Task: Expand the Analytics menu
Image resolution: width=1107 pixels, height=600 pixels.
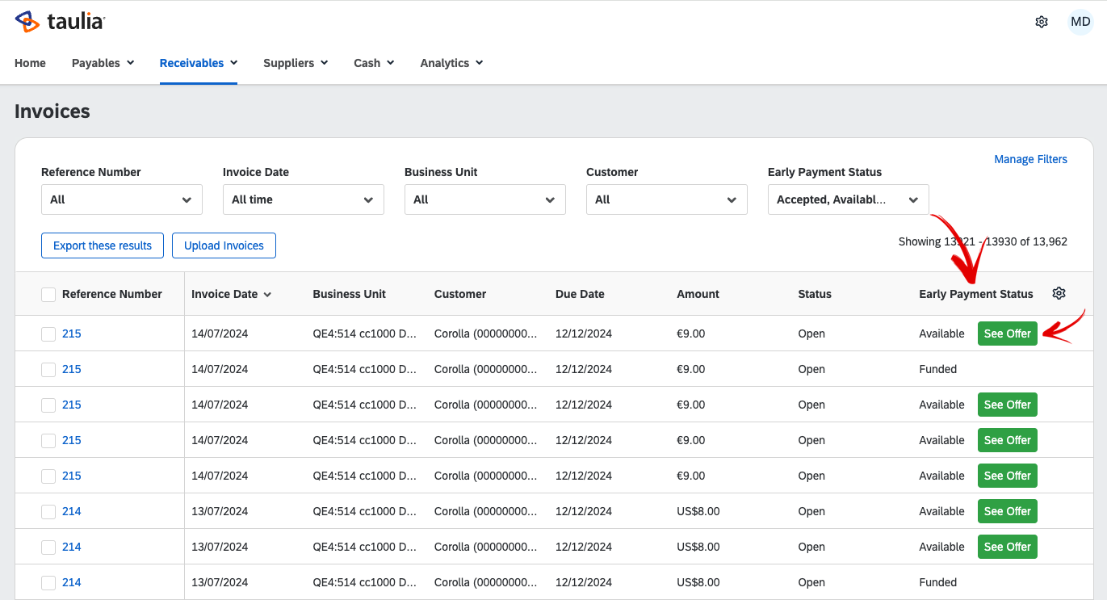Action: [451, 63]
